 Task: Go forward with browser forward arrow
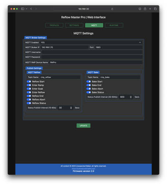click(x=36, y=9)
